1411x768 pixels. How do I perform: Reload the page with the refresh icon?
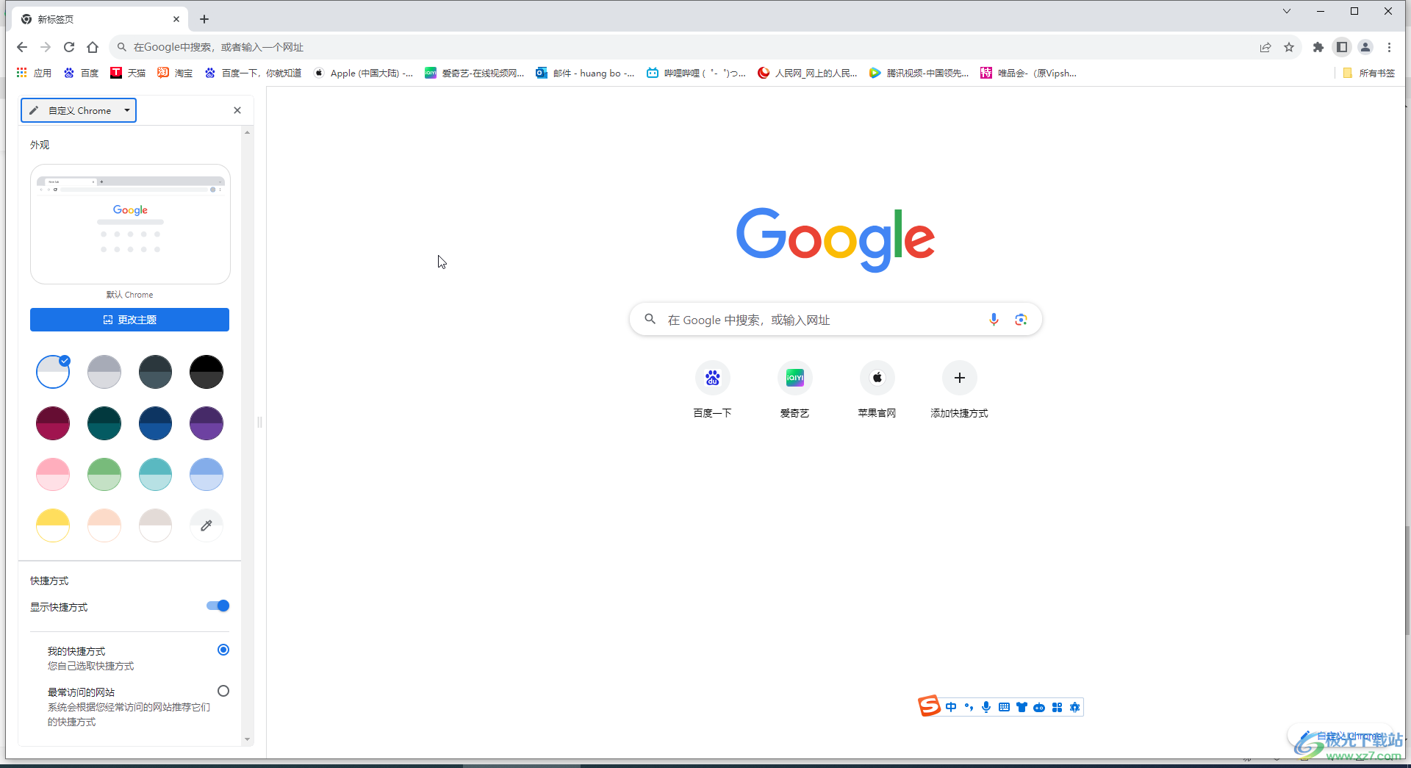click(x=69, y=47)
